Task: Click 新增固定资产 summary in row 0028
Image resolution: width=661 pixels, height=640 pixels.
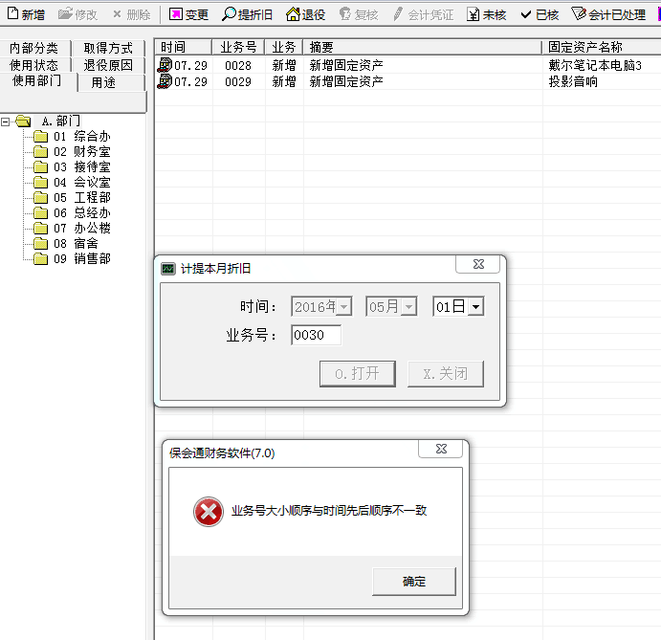Action: [x=346, y=65]
